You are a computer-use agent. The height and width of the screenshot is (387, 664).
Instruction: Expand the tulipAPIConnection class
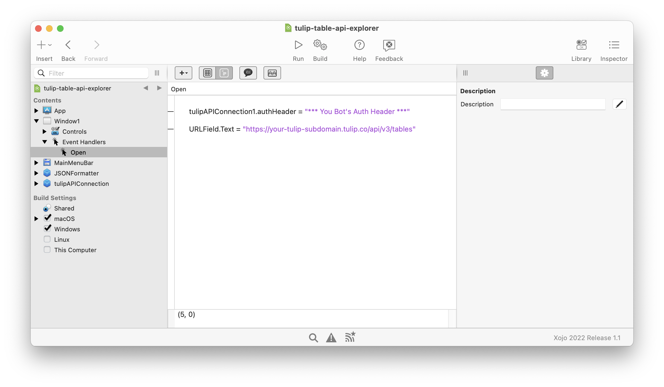[x=36, y=184]
